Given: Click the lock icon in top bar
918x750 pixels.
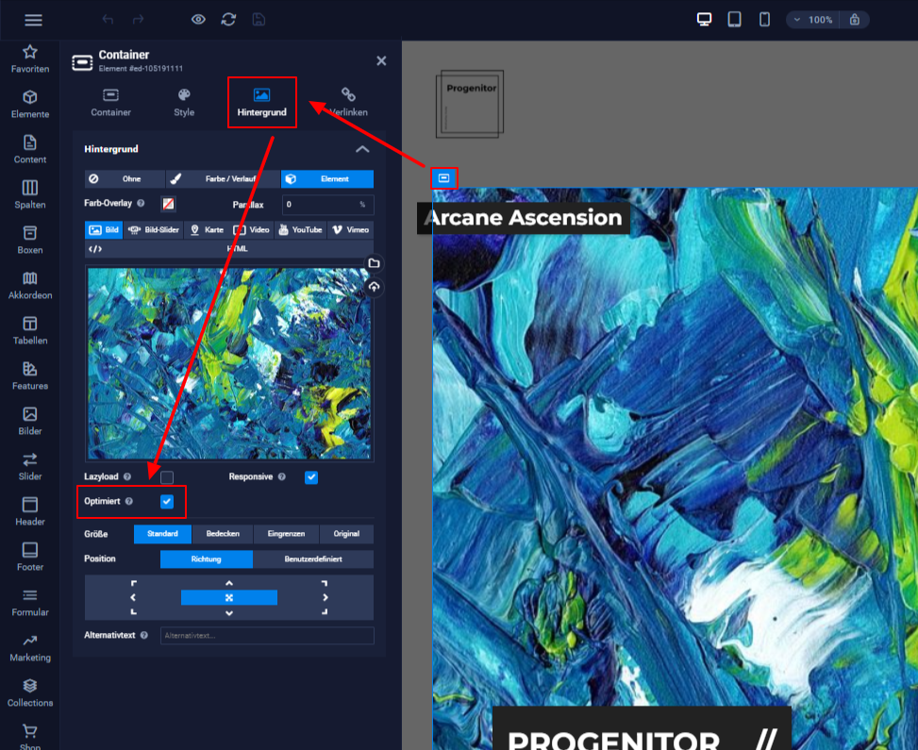Looking at the screenshot, I should 855,20.
